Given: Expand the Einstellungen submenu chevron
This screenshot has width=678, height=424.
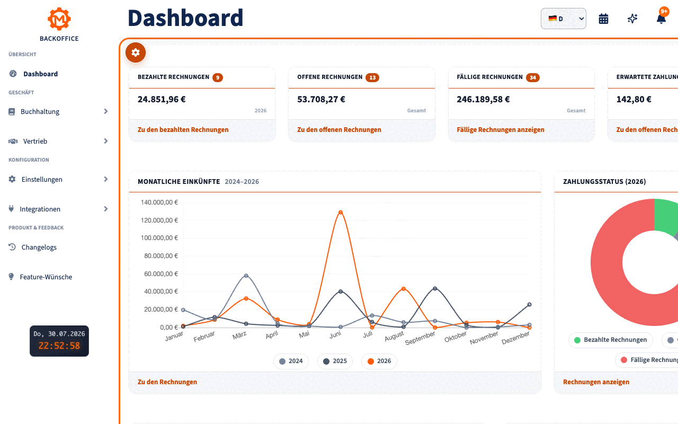Looking at the screenshot, I should (106, 179).
